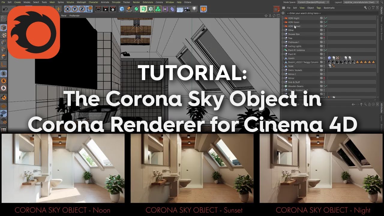Select the Cube primitive icon
Image resolution: width=384 pixels, height=216 pixels.
tap(122, 9)
